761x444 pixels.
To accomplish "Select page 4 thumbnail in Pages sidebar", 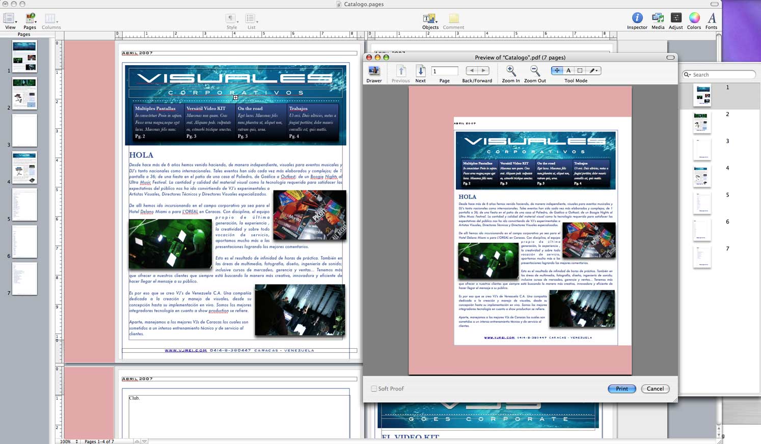I will (x=24, y=168).
